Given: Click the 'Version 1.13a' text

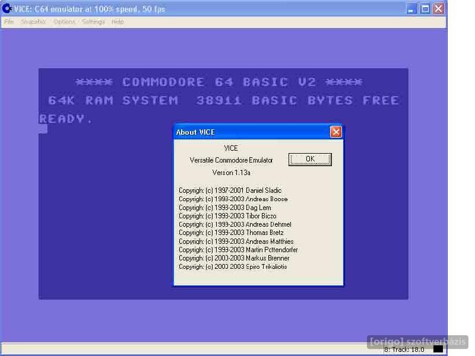Looking at the screenshot, I should click(x=231, y=173).
